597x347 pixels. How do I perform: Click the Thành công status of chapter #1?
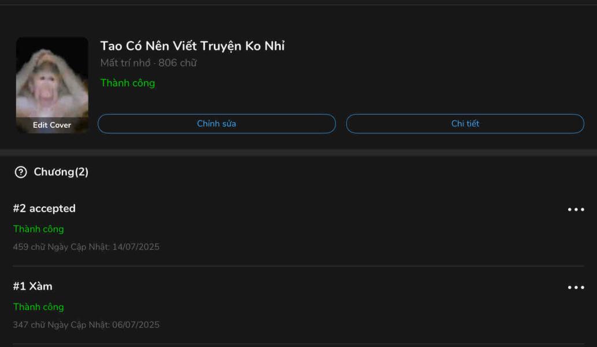pos(38,307)
